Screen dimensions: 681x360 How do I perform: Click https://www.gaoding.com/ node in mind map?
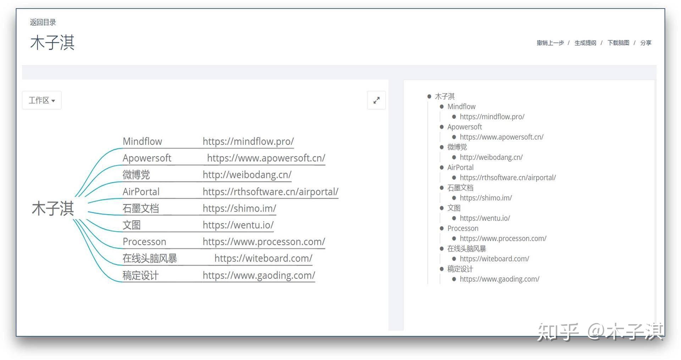(259, 276)
